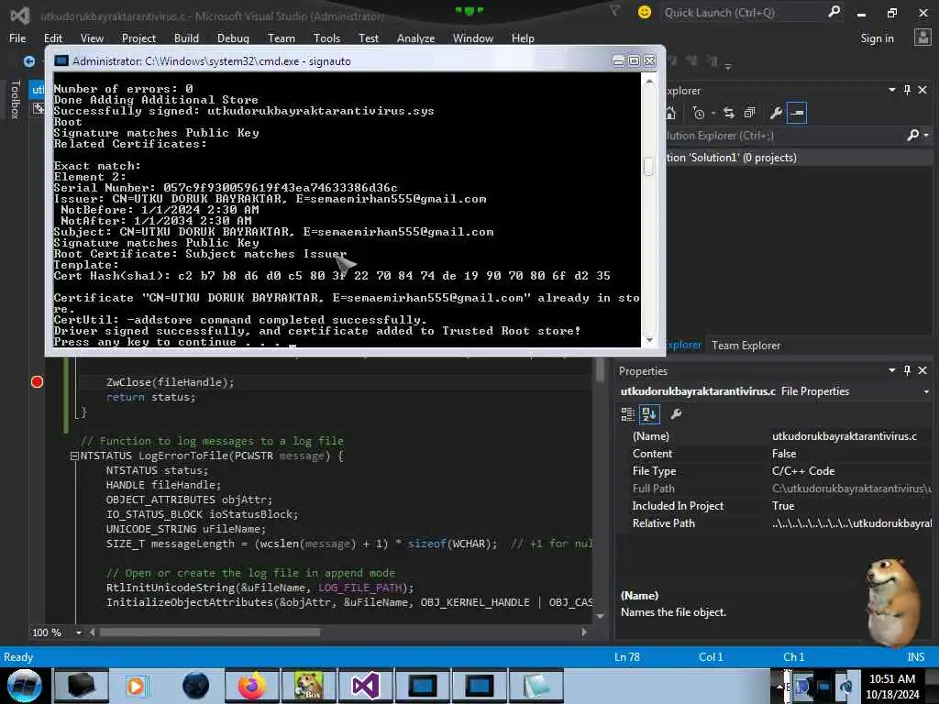Toggle the Preview Selected Items button
This screenshot has width=939, height=704.
(797, 113)
